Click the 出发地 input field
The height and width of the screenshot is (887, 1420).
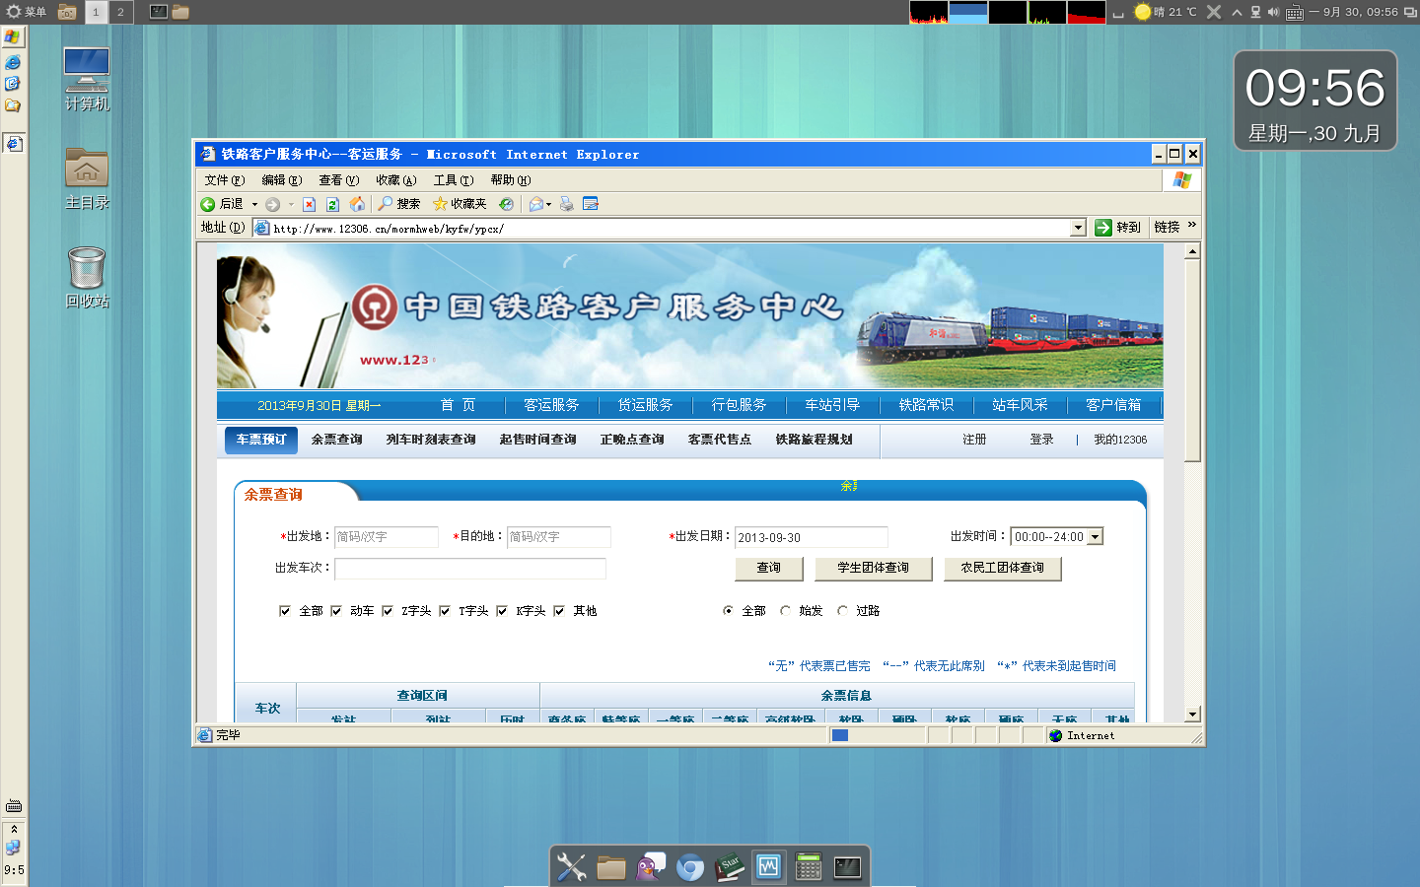387,537
